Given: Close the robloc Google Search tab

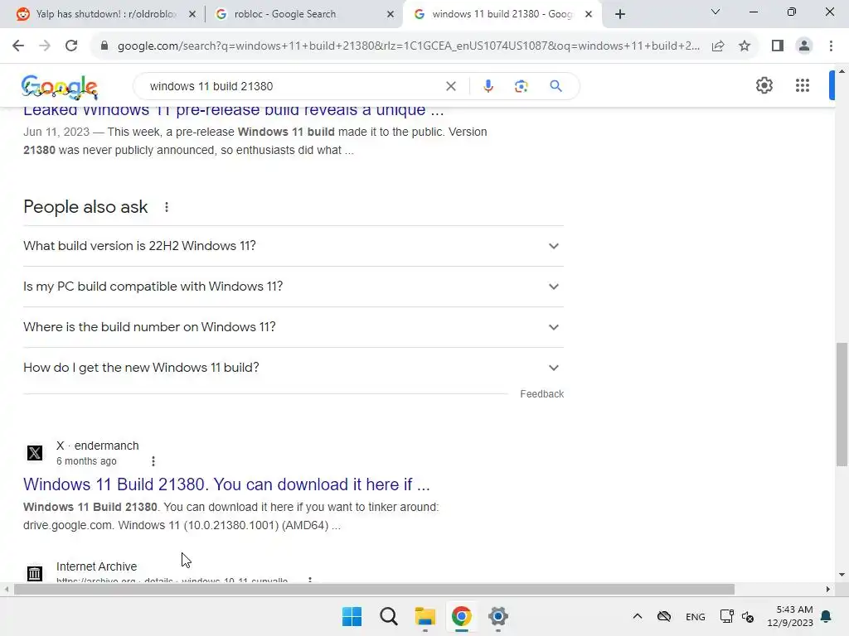Looking at the screenshot, I should [x=391, y=15].
